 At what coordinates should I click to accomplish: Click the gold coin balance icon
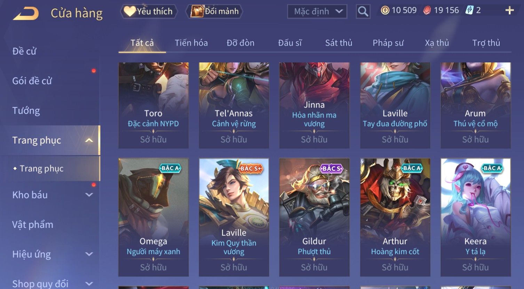point(385,10)
